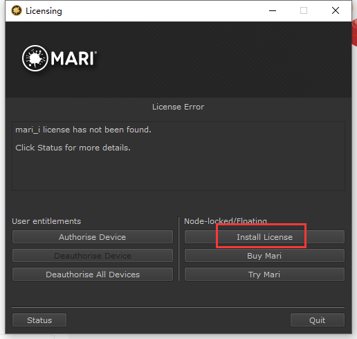This screenshot has height=339, width=357.
Task: Click the greyed-out Deauthorise Device button
Action: tap(93, 256)
